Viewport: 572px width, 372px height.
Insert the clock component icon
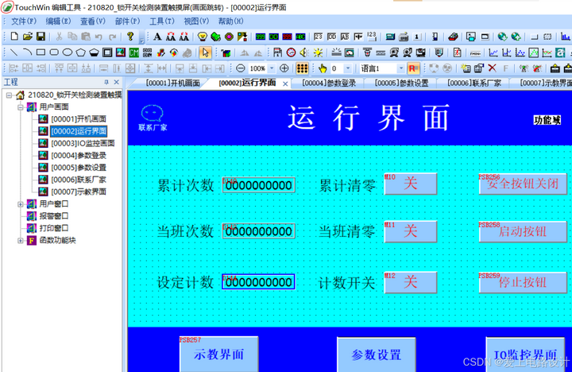[x=291, y=52]
